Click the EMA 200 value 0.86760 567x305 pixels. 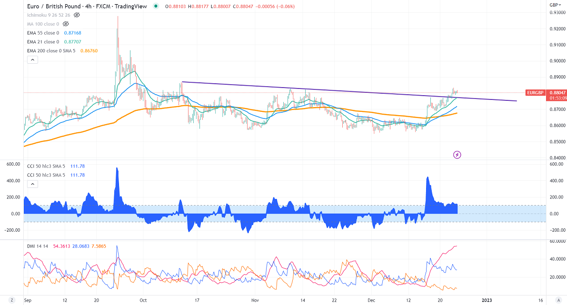point(89,51)
